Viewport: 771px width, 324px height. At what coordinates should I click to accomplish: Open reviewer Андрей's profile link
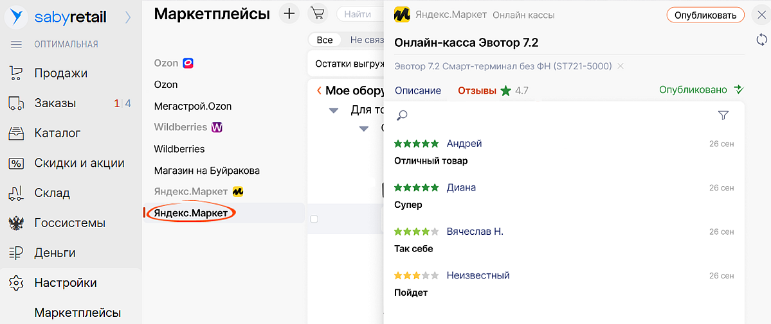tap(464, 144)
